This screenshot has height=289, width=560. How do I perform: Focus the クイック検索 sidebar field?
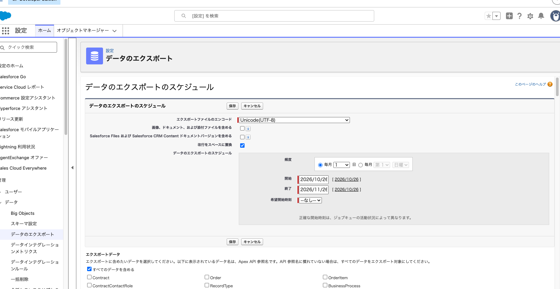click(x=28, y=47)
